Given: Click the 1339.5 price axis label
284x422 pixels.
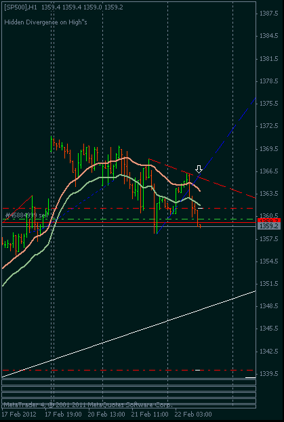Looking at the screenshot, I should click(269, 374).
